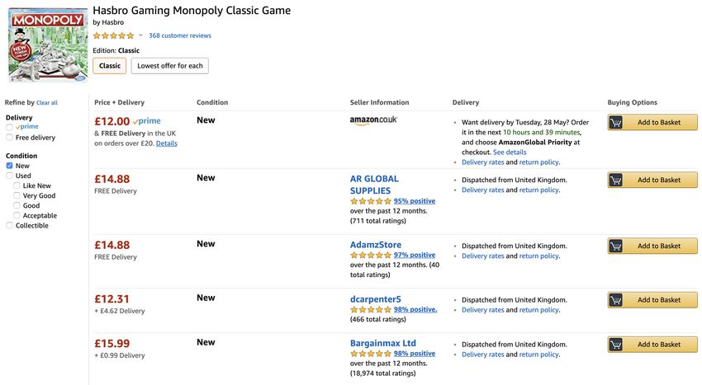Check the Used condition filter

tap(9, 176)
